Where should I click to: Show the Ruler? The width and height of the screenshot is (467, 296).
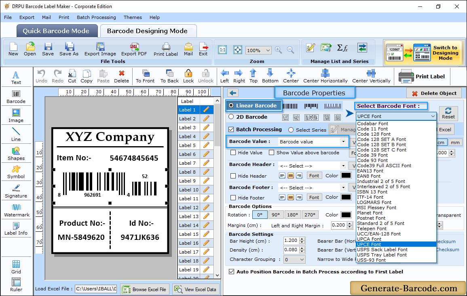[x=16, y=285]
